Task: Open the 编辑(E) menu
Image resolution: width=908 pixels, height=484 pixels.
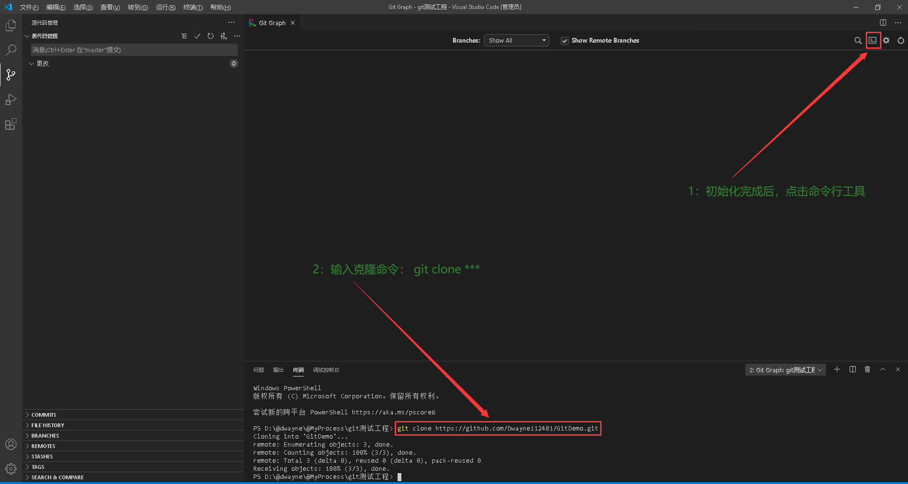Action: (56, 7)
